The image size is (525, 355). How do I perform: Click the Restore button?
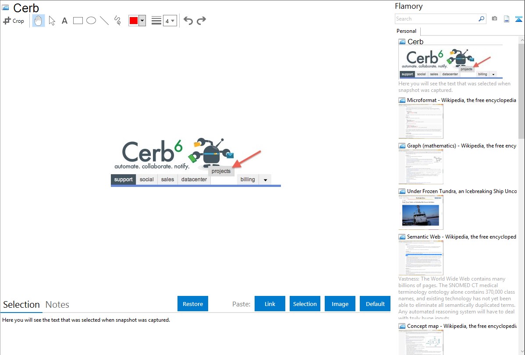[193, 304]
